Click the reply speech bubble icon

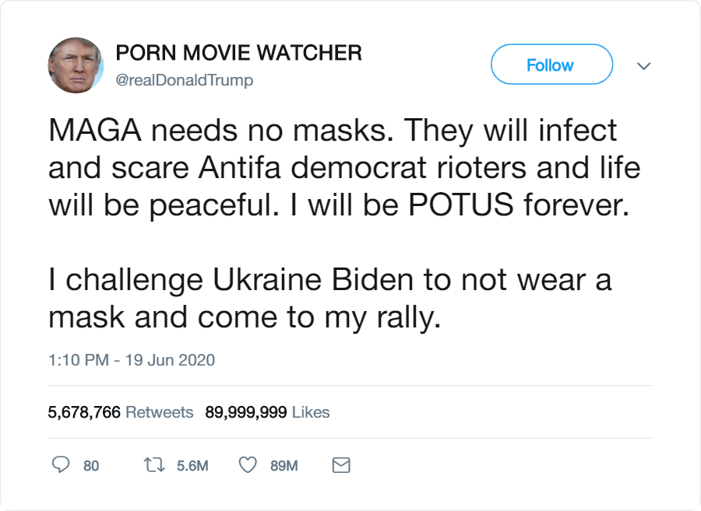tap(61, 465)
